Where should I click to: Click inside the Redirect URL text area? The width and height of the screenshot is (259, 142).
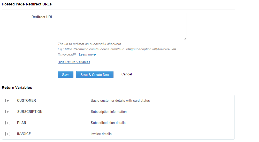pyautogui.click(x=122, y=26)
